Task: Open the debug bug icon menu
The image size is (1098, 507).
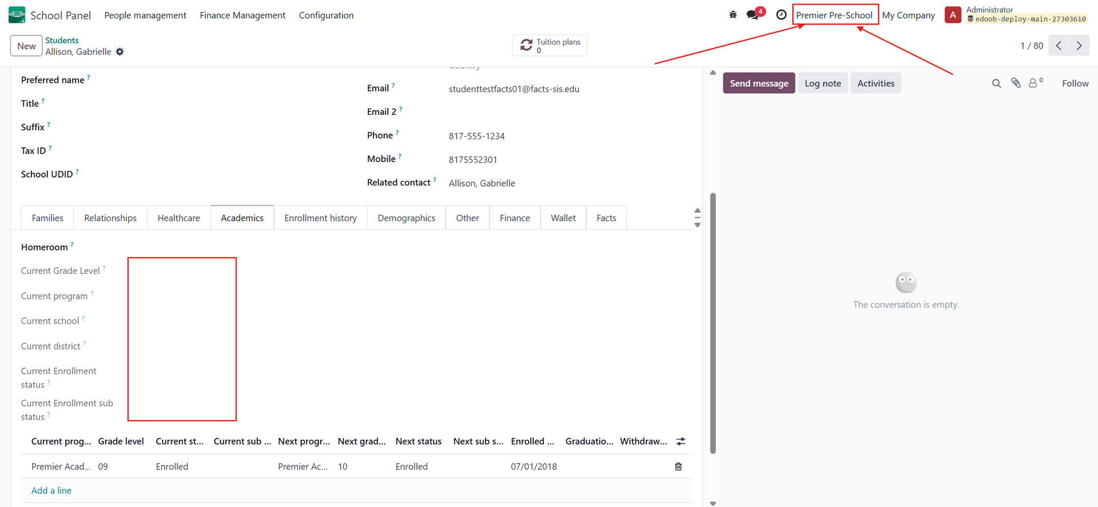Action: click(733, 15)
